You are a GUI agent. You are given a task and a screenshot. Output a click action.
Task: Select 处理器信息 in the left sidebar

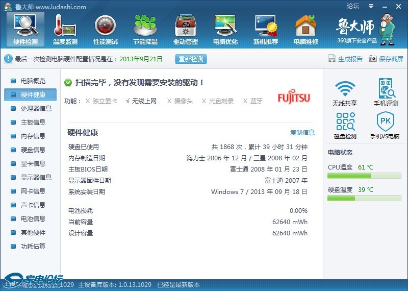point(36,108)
